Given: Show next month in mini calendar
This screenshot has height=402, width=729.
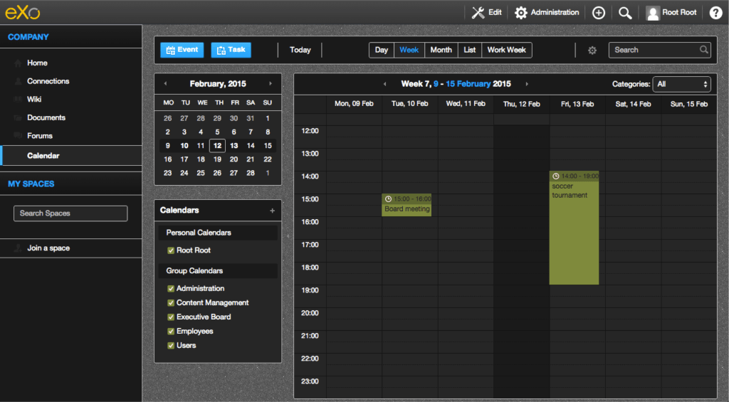Looking at the screenshot, I should pyautogui.click(x=271, y=84).
